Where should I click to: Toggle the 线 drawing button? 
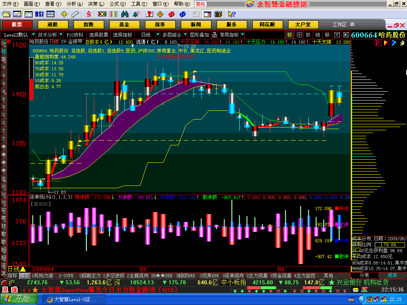[318, 35]
